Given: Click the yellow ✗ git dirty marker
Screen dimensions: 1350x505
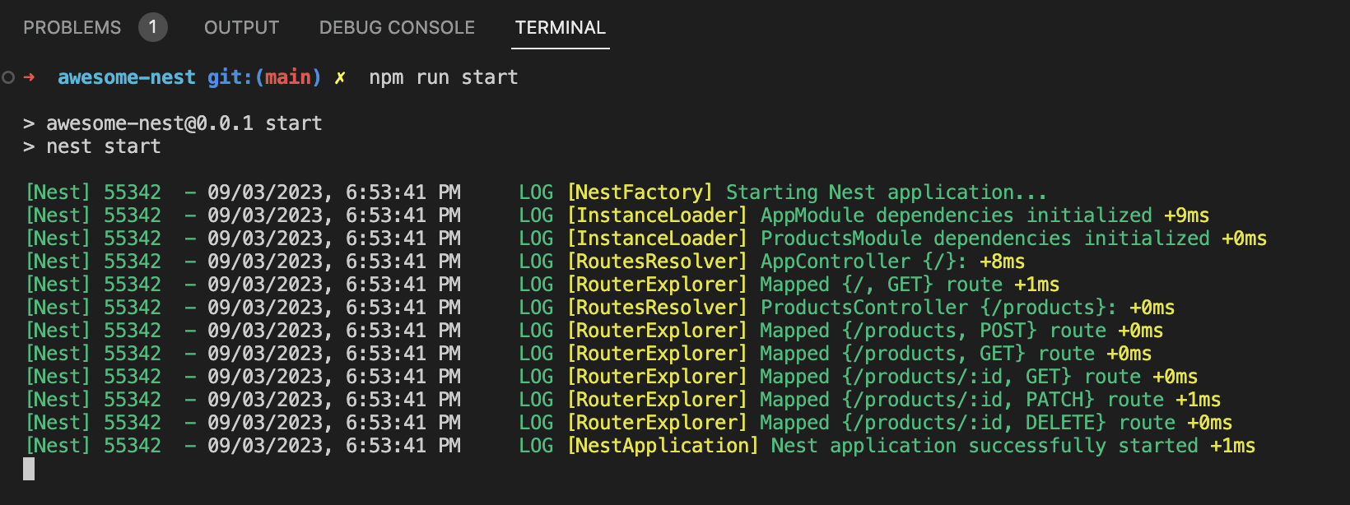Looking at the screenshot, I should (x=339, y=77).
